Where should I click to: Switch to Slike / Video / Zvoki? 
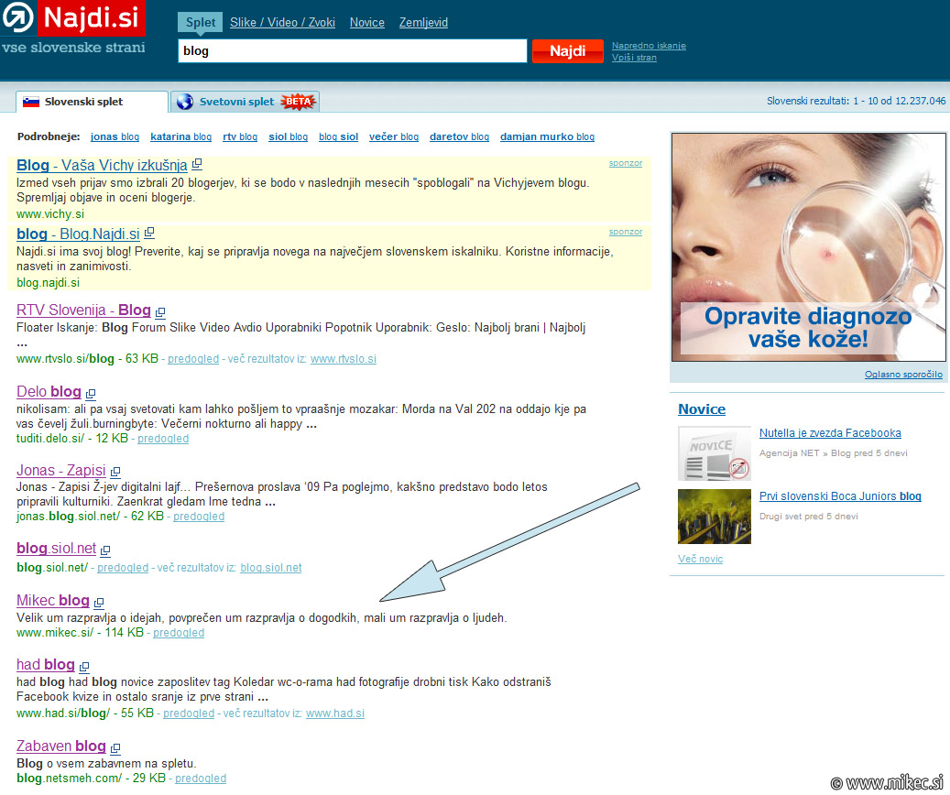pos(282,22)
